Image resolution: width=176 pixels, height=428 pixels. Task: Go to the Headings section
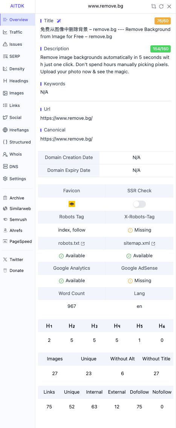click(18, 81)
